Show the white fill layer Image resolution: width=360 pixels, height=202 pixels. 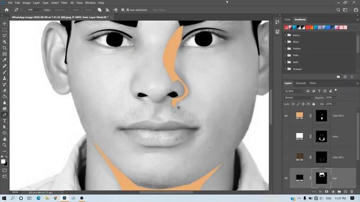click(x=286, y=136)
